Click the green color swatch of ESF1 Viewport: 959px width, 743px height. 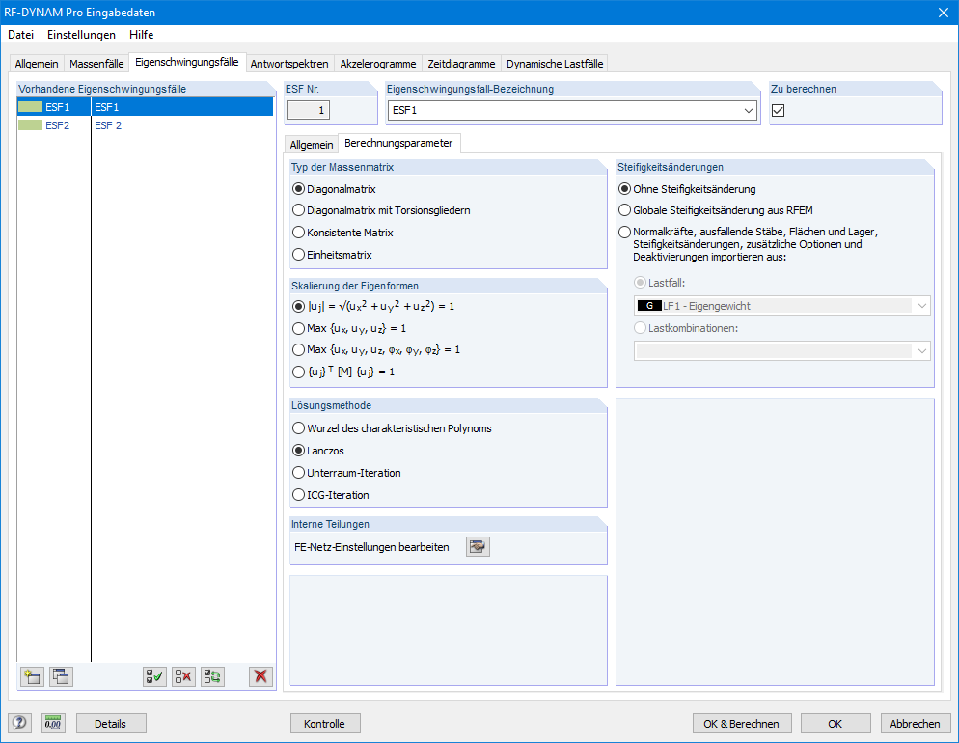tap(30, 107)
